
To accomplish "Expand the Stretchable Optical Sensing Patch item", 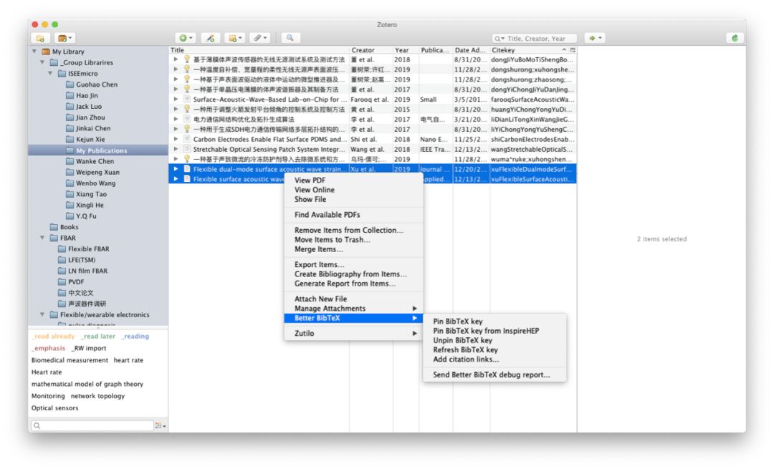I will tap(176, 149).
